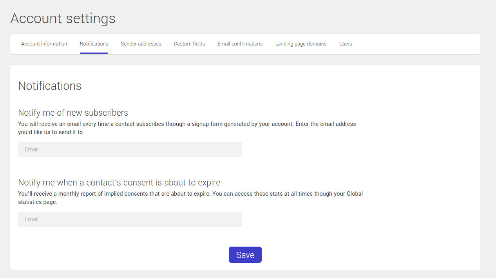Select the Custom fields tab

189,44
